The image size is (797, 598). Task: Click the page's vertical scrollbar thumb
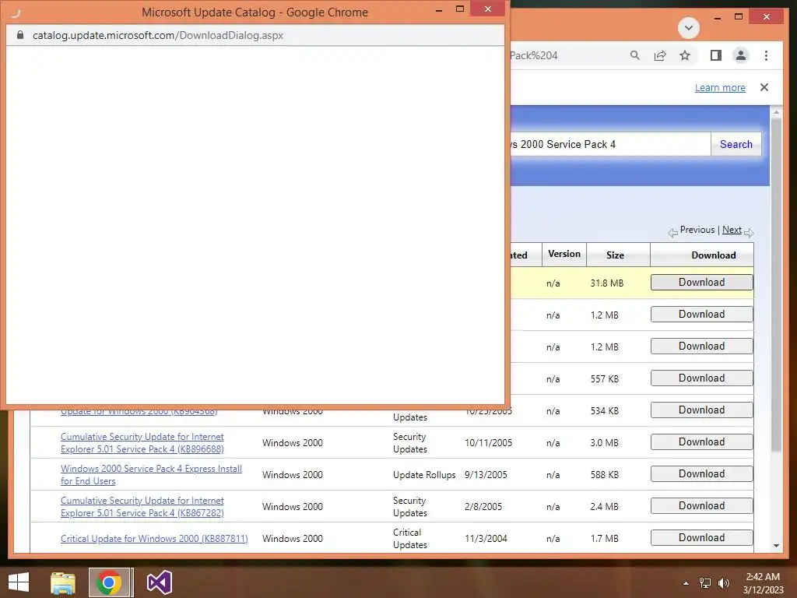[x=776, y=285]
